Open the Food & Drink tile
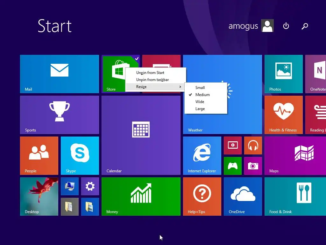 295,197
